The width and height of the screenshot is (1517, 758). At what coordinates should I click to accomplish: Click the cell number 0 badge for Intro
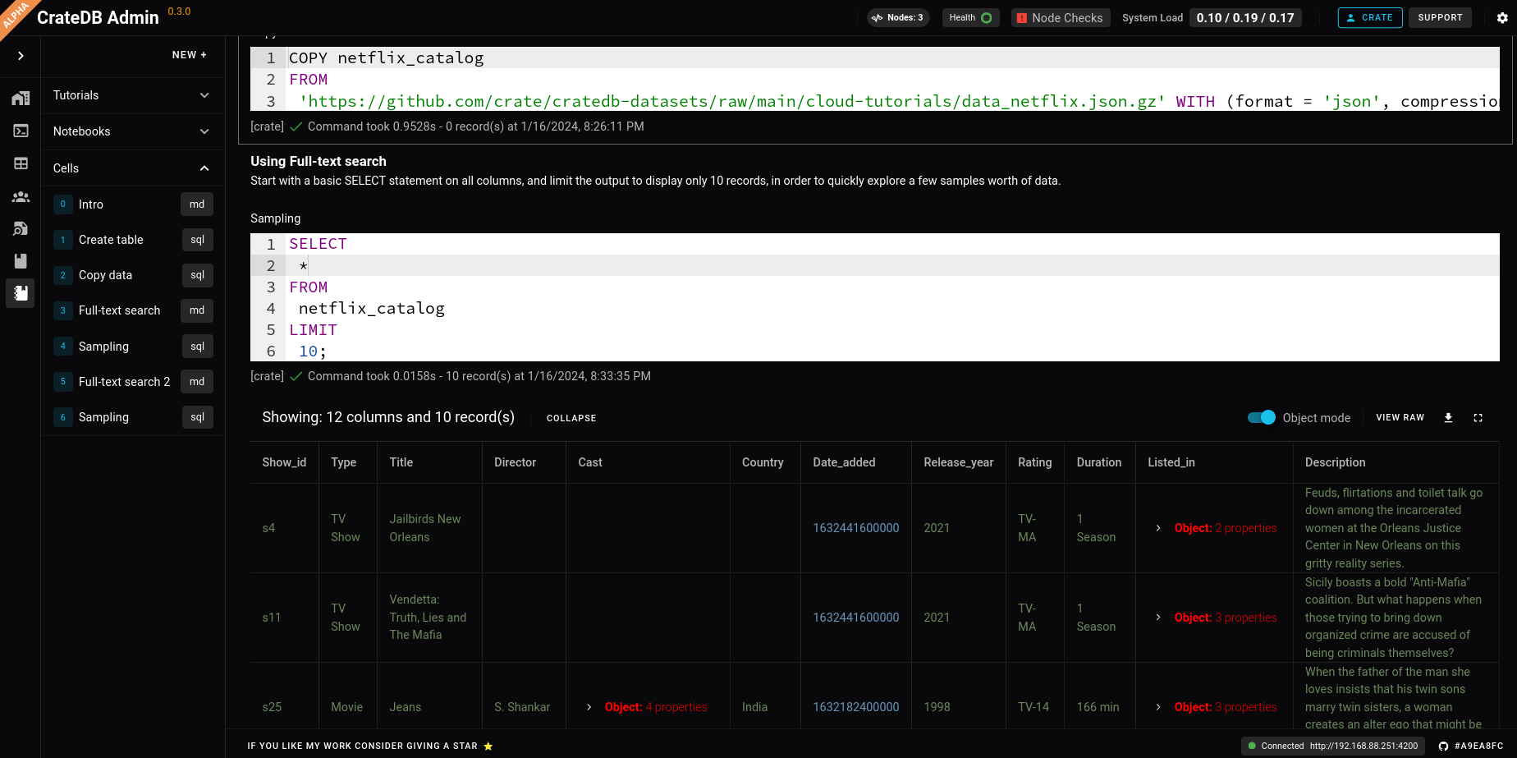pyautogui.click(x=63, y=204)
